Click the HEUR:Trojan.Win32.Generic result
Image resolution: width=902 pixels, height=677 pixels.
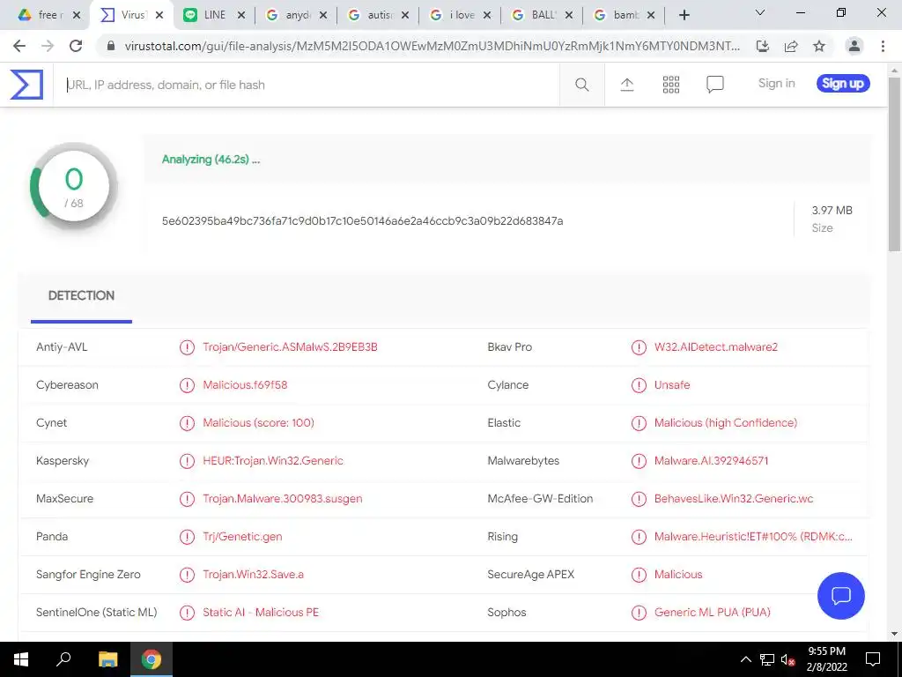273,460
